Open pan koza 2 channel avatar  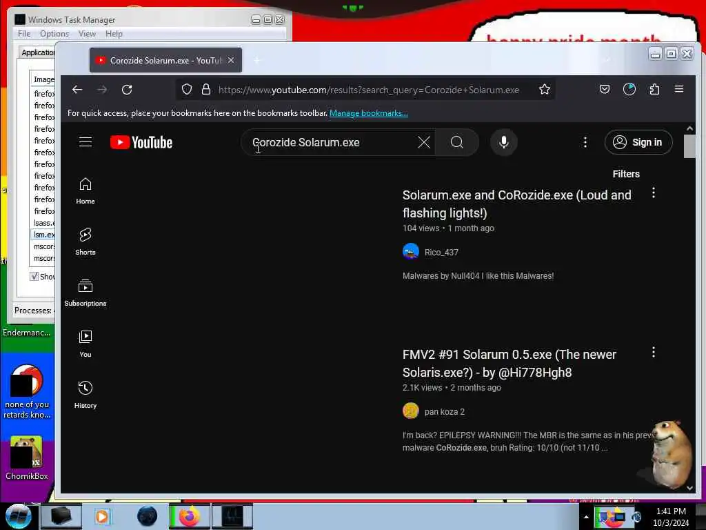(x=411, y=411)
